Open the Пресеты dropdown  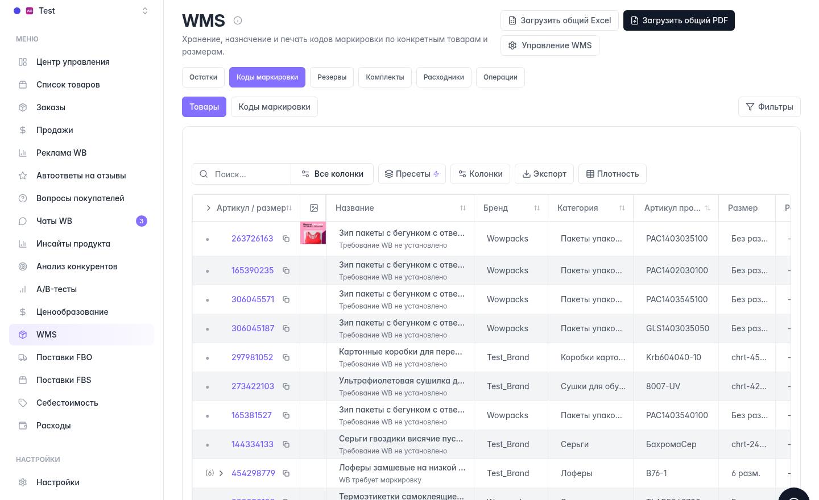(412, 174)
